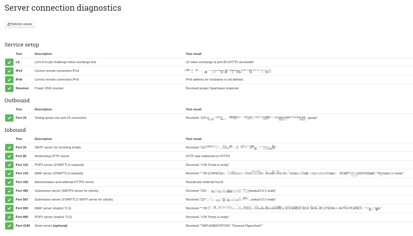Click the green check next to Port 110
This screenshot has height=236, width=413.
tap(9, 165)
